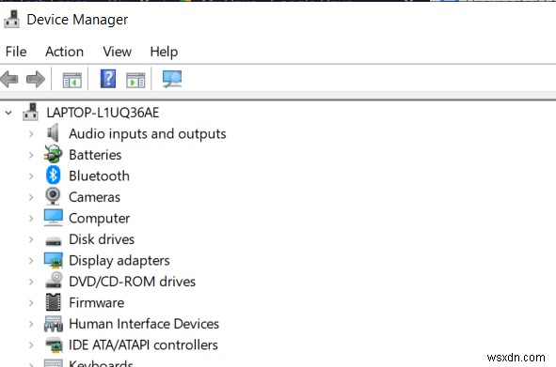Expand the Cameras category
Screen dimensions: 556x367
tap(31, 197)
